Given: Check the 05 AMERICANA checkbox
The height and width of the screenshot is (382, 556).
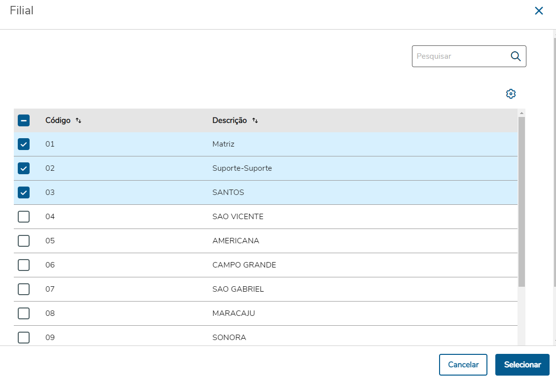Looking at the screenshot, I should (24, 241).
